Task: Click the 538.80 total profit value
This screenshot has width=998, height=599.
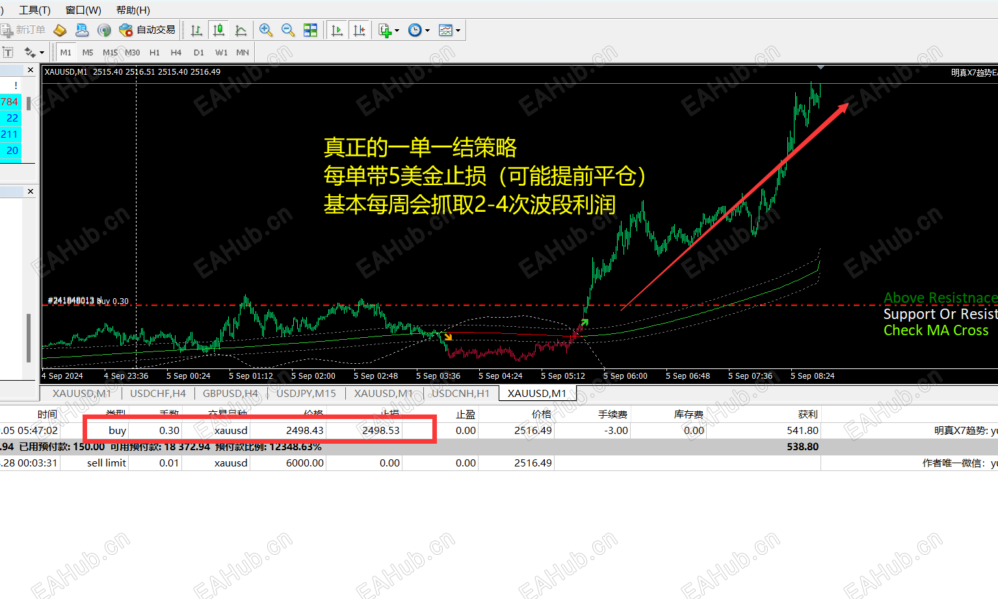Action: pos(802,446)
